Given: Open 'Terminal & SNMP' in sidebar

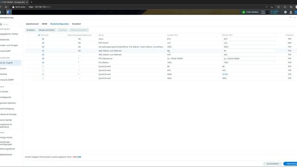Looking at the screenshot, I should pos(7,80).
